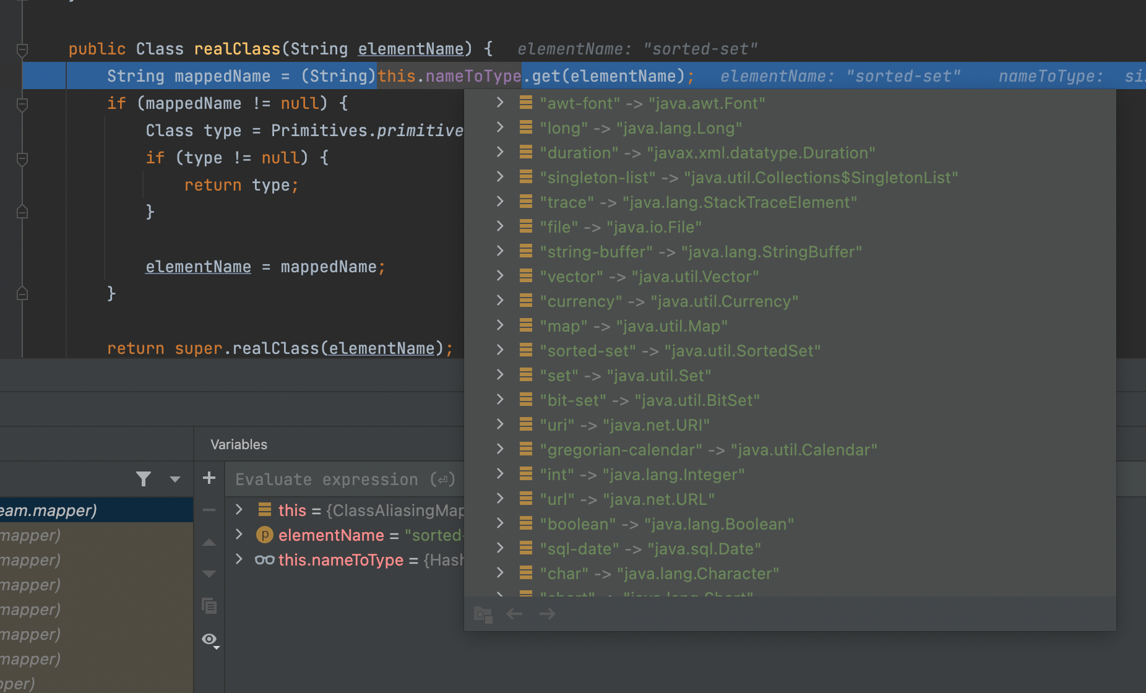
Task: Click the forward arrow in the popup footer
Action: (x=547, y=614)
